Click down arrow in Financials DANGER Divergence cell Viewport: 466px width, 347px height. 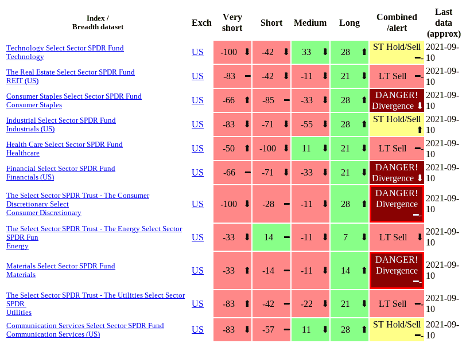(x=420, y=178)
